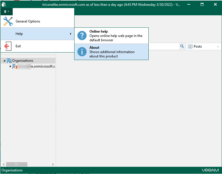
Task: Open the hamburger main menu button
Action: [x=6, y=12]
